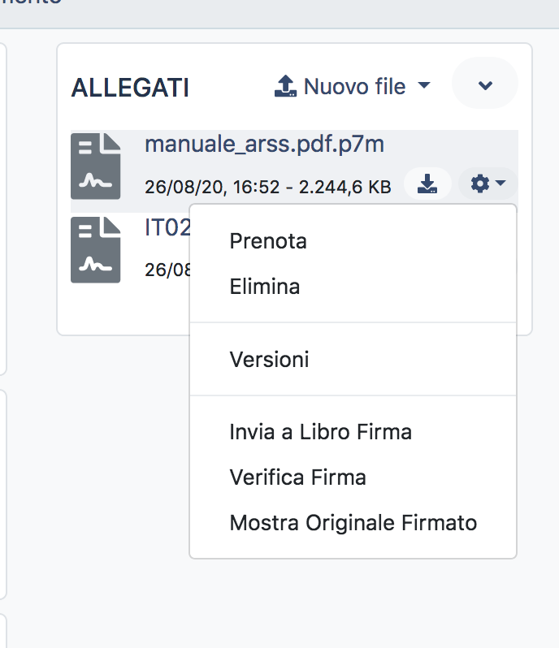This screenshot has width=559, height=648.
Task: Download the manuale_arss.pdf.p7m file
Action: click(x=427, y=185)
